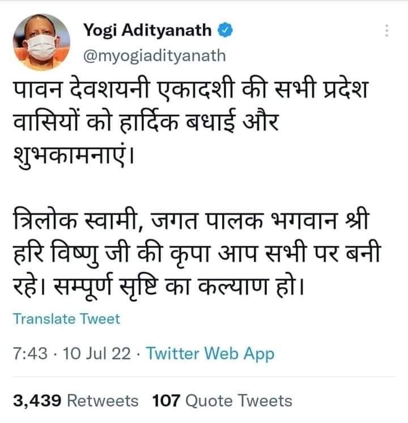Click the second Hindi paragraph of the tweet
408x423 pixels.
[x=197, y=253]
